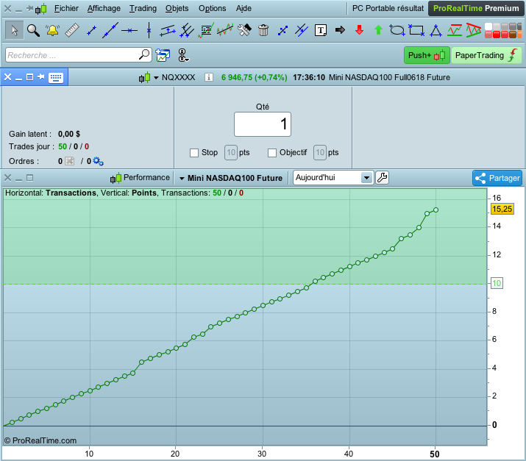Select the text annotation tool

321,30
